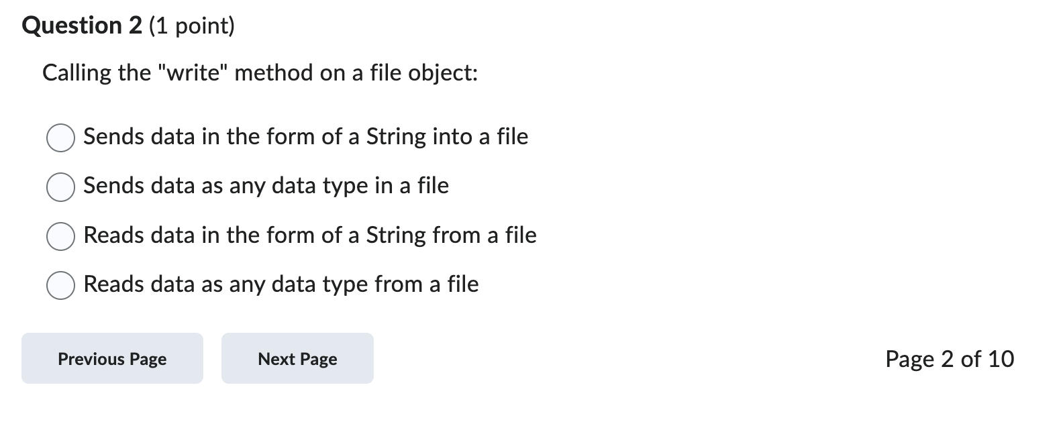
Task: Select the radio circle beside the String answer
Action: point(60,137)
